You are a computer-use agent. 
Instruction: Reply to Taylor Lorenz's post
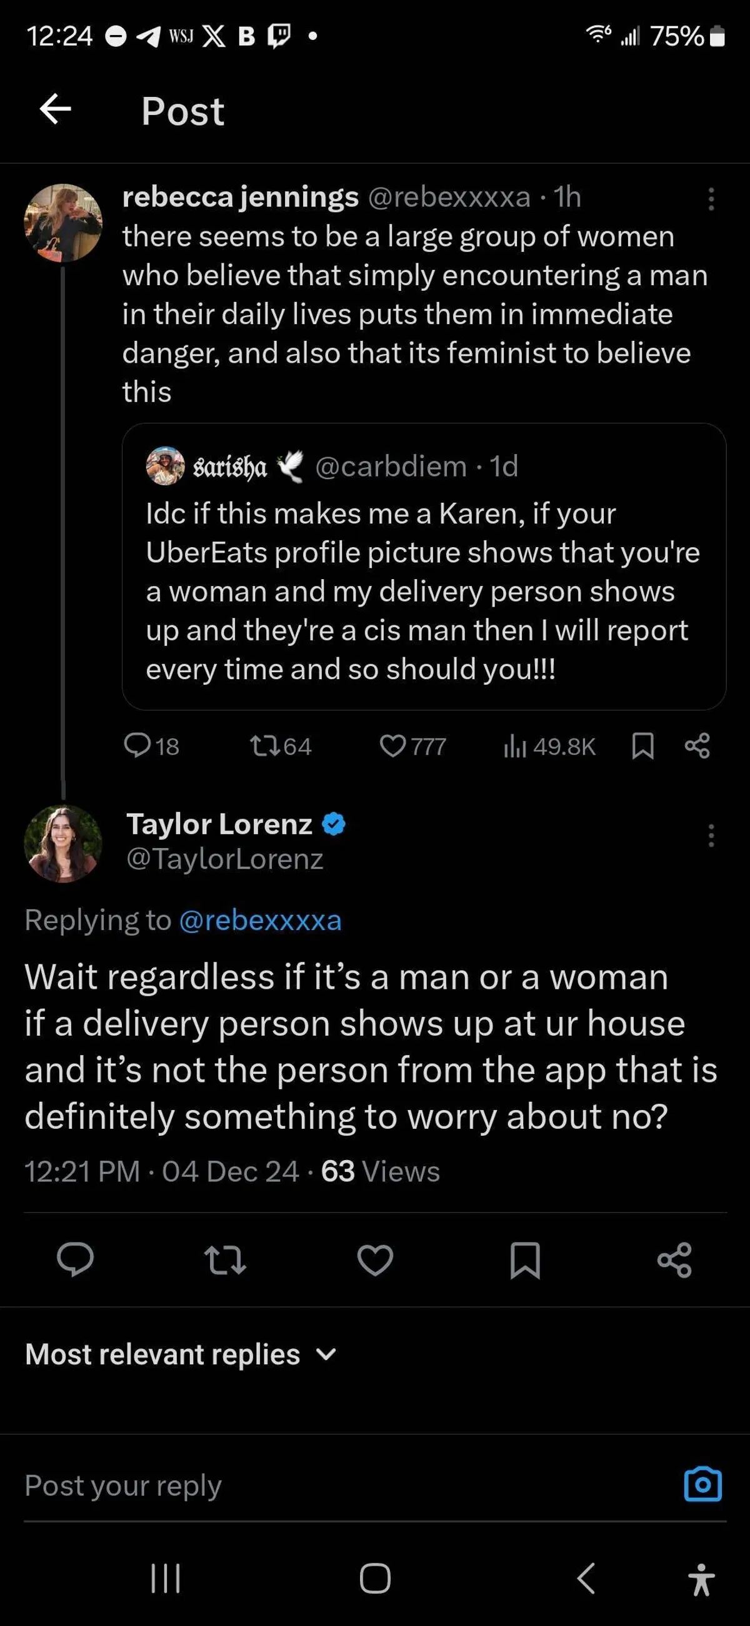(75, 1260)
